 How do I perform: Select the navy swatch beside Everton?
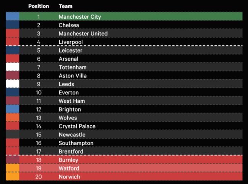[x=13, y=93]
